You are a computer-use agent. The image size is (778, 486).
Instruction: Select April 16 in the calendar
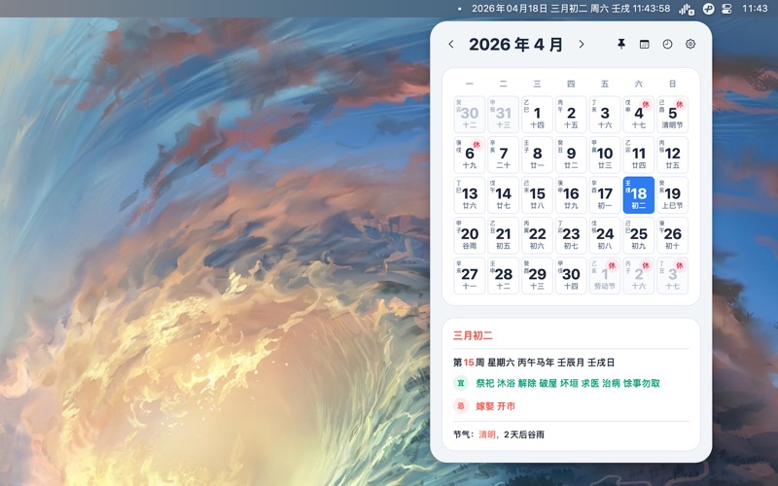pyautogui.click(x=571, y=195)
